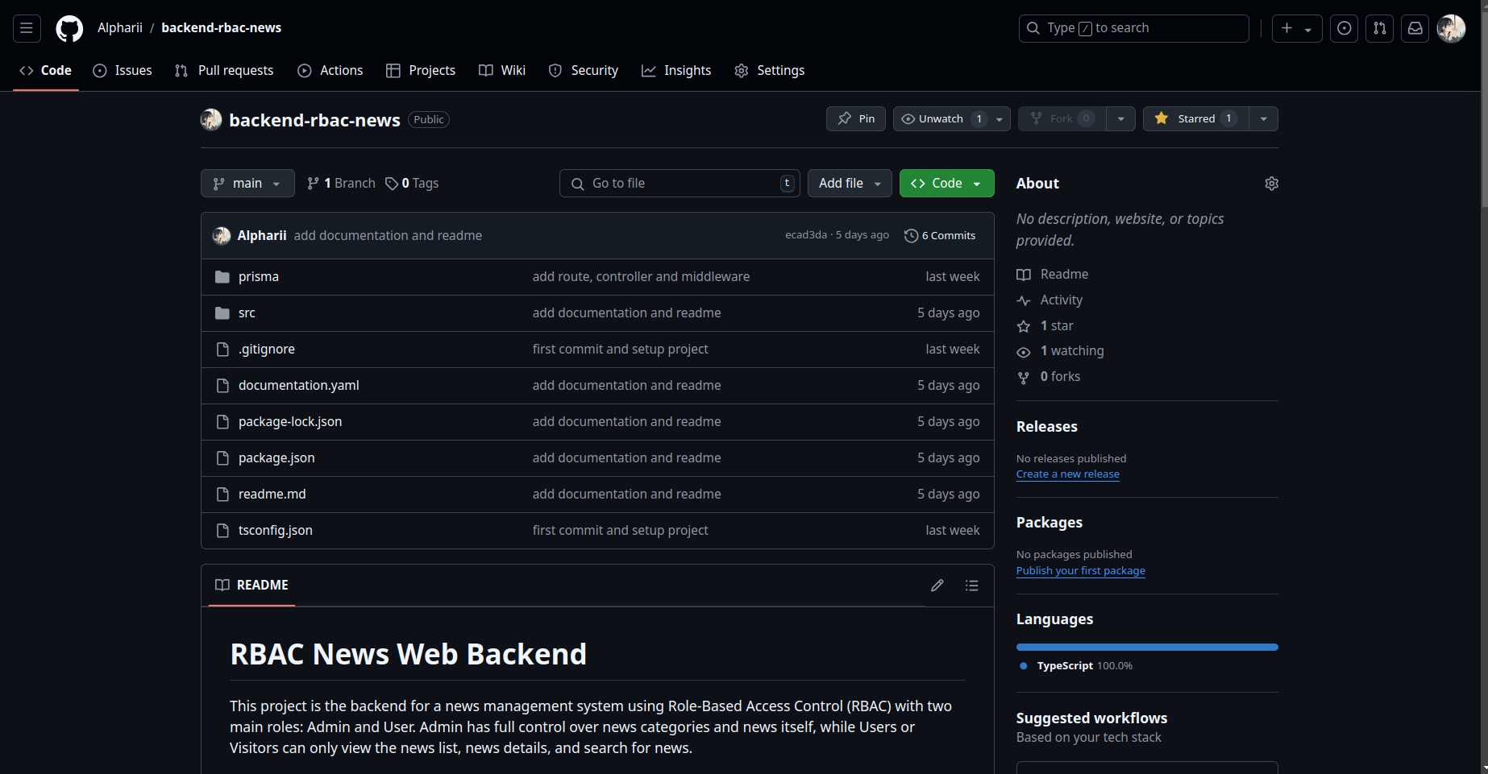1488x774 pixels.
Task: Switch to the Settings tab
Action: (770, 71)
